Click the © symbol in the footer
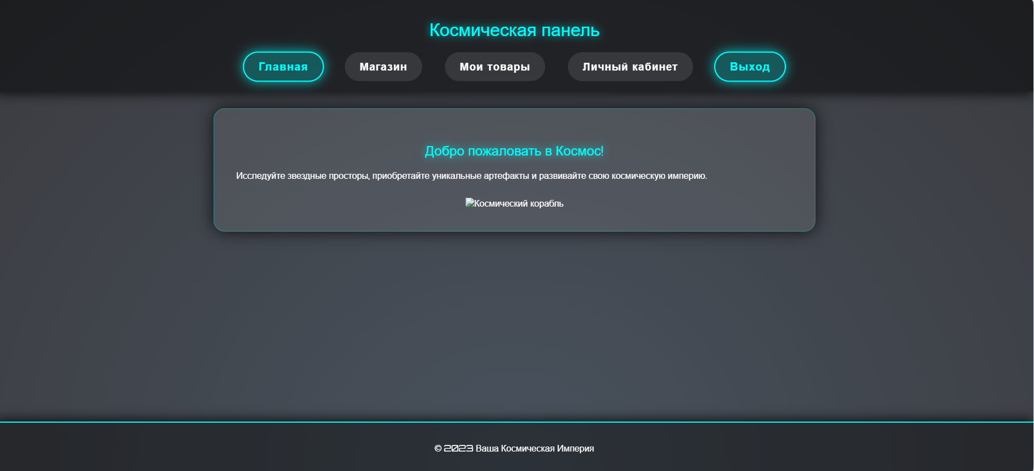 pos(438,448)
